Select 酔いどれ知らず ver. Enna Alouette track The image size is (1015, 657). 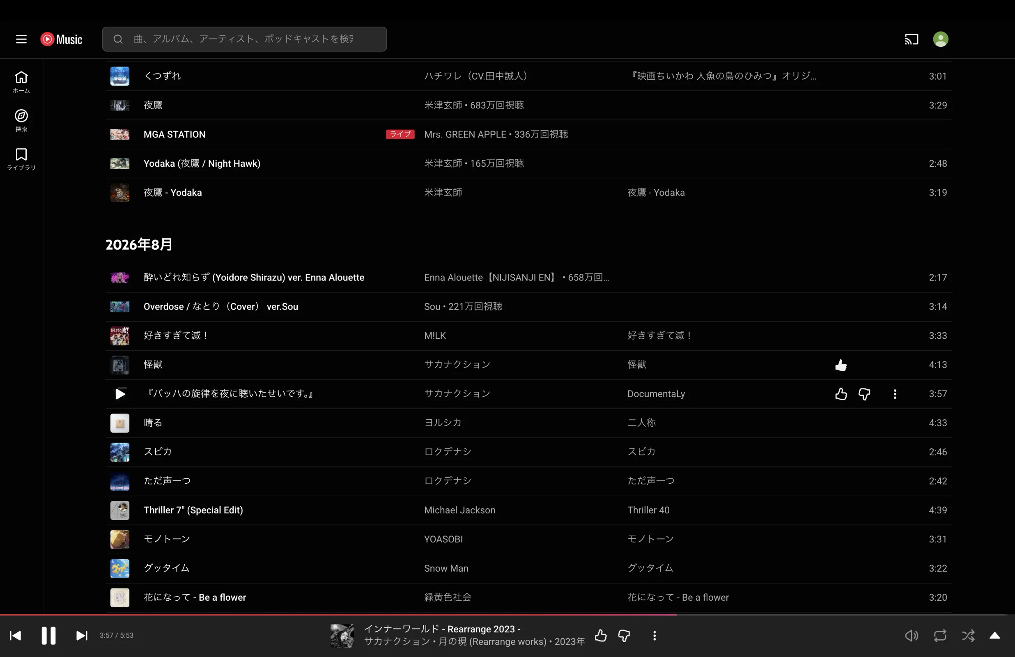(254, 278)
